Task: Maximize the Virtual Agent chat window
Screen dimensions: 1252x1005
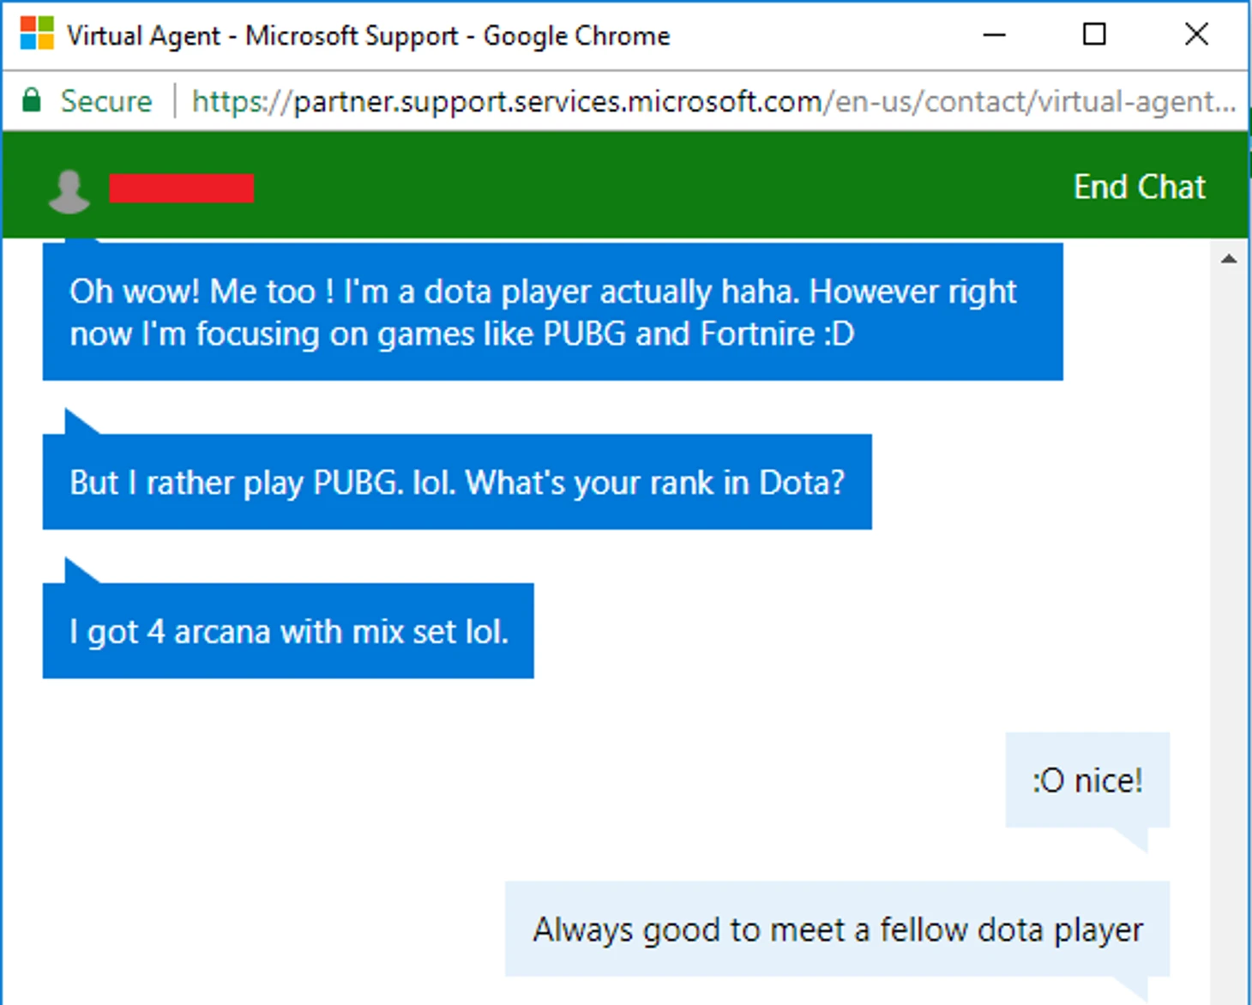Action: point(1094,35)
